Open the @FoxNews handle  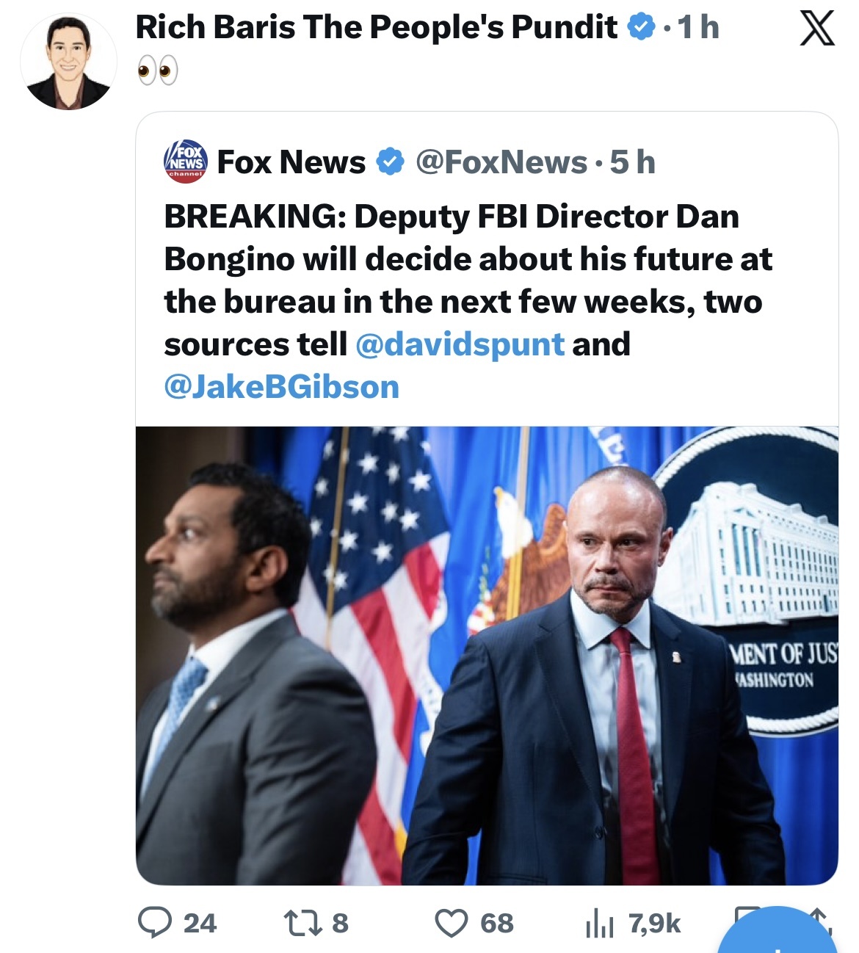tap(501, 162)
